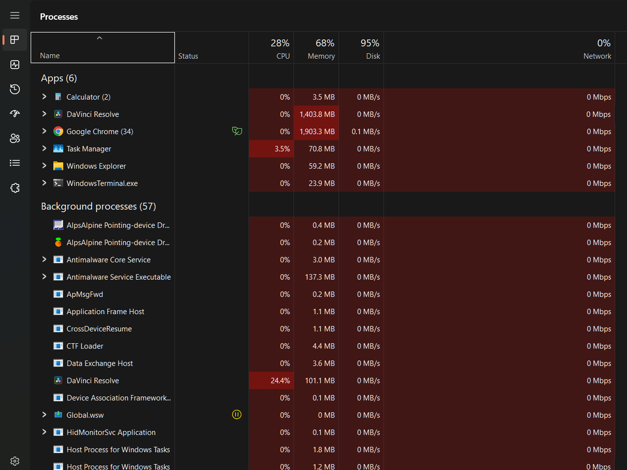This screenshot has width=627, height=470.
Task: Expand the Global.wsw process group
Action: tap(44, 414)
